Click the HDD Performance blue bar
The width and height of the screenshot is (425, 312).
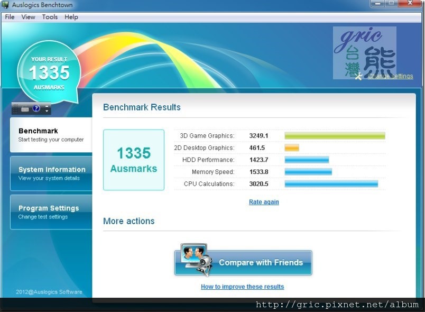pyautogui.click(x=307, y=160)
